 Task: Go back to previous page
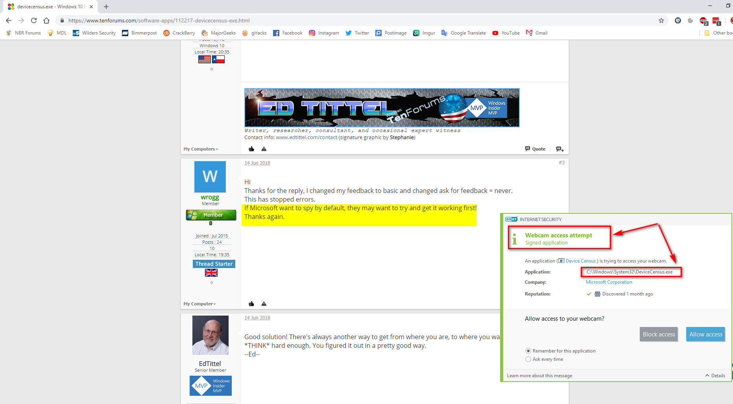[x=9, y=20]
